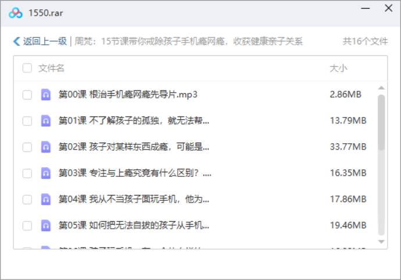
Task: Open file 第02课 孩子对某样东西成瘾
Action: pyautogui.click(x=134, y=147)
